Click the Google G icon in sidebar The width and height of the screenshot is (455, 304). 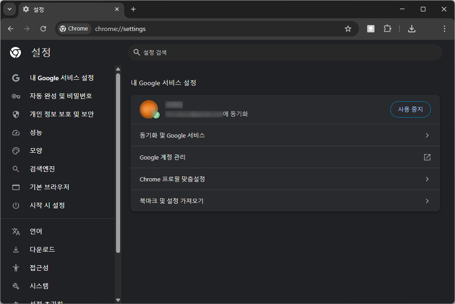(x=16, y=78)
